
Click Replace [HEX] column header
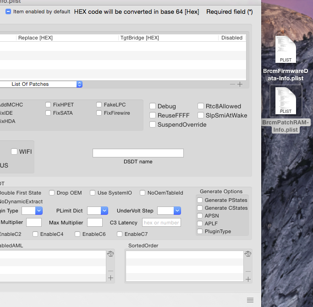pos(67,38)
